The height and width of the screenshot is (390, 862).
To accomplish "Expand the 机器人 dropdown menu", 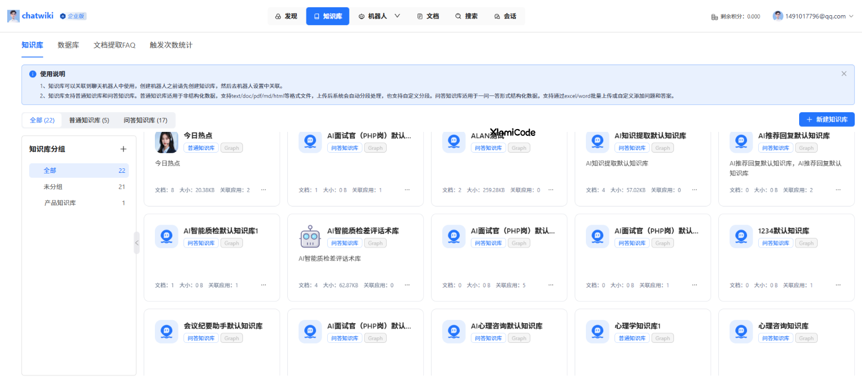I will point(398,16).
